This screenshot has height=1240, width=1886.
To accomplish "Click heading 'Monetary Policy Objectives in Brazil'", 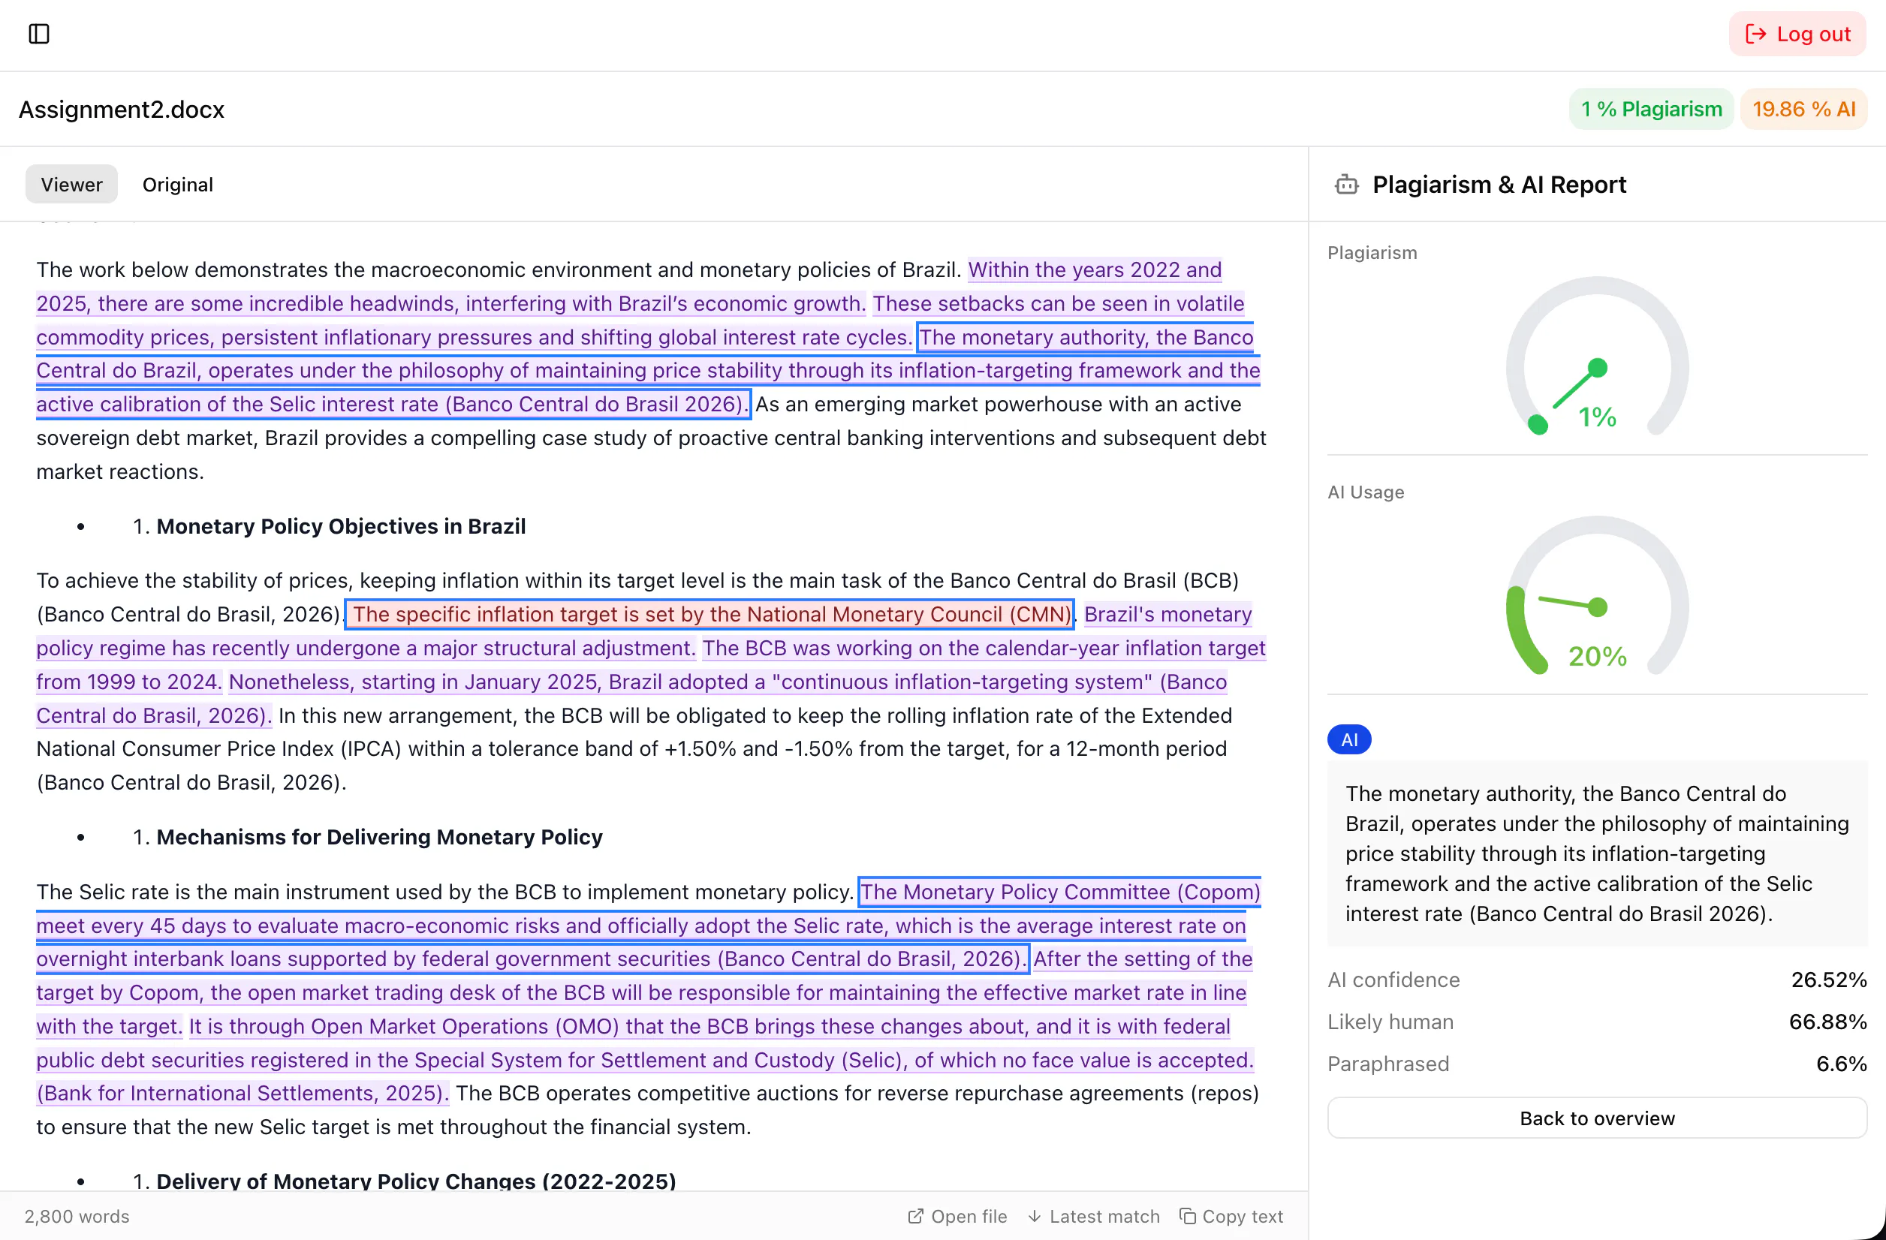I will click(341, 527).
